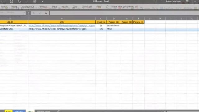Select column D header

pos(114,19)
